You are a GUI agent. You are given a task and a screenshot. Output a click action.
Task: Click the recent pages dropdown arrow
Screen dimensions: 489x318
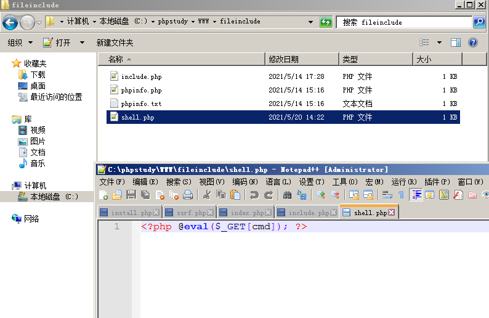click(39, 22)
